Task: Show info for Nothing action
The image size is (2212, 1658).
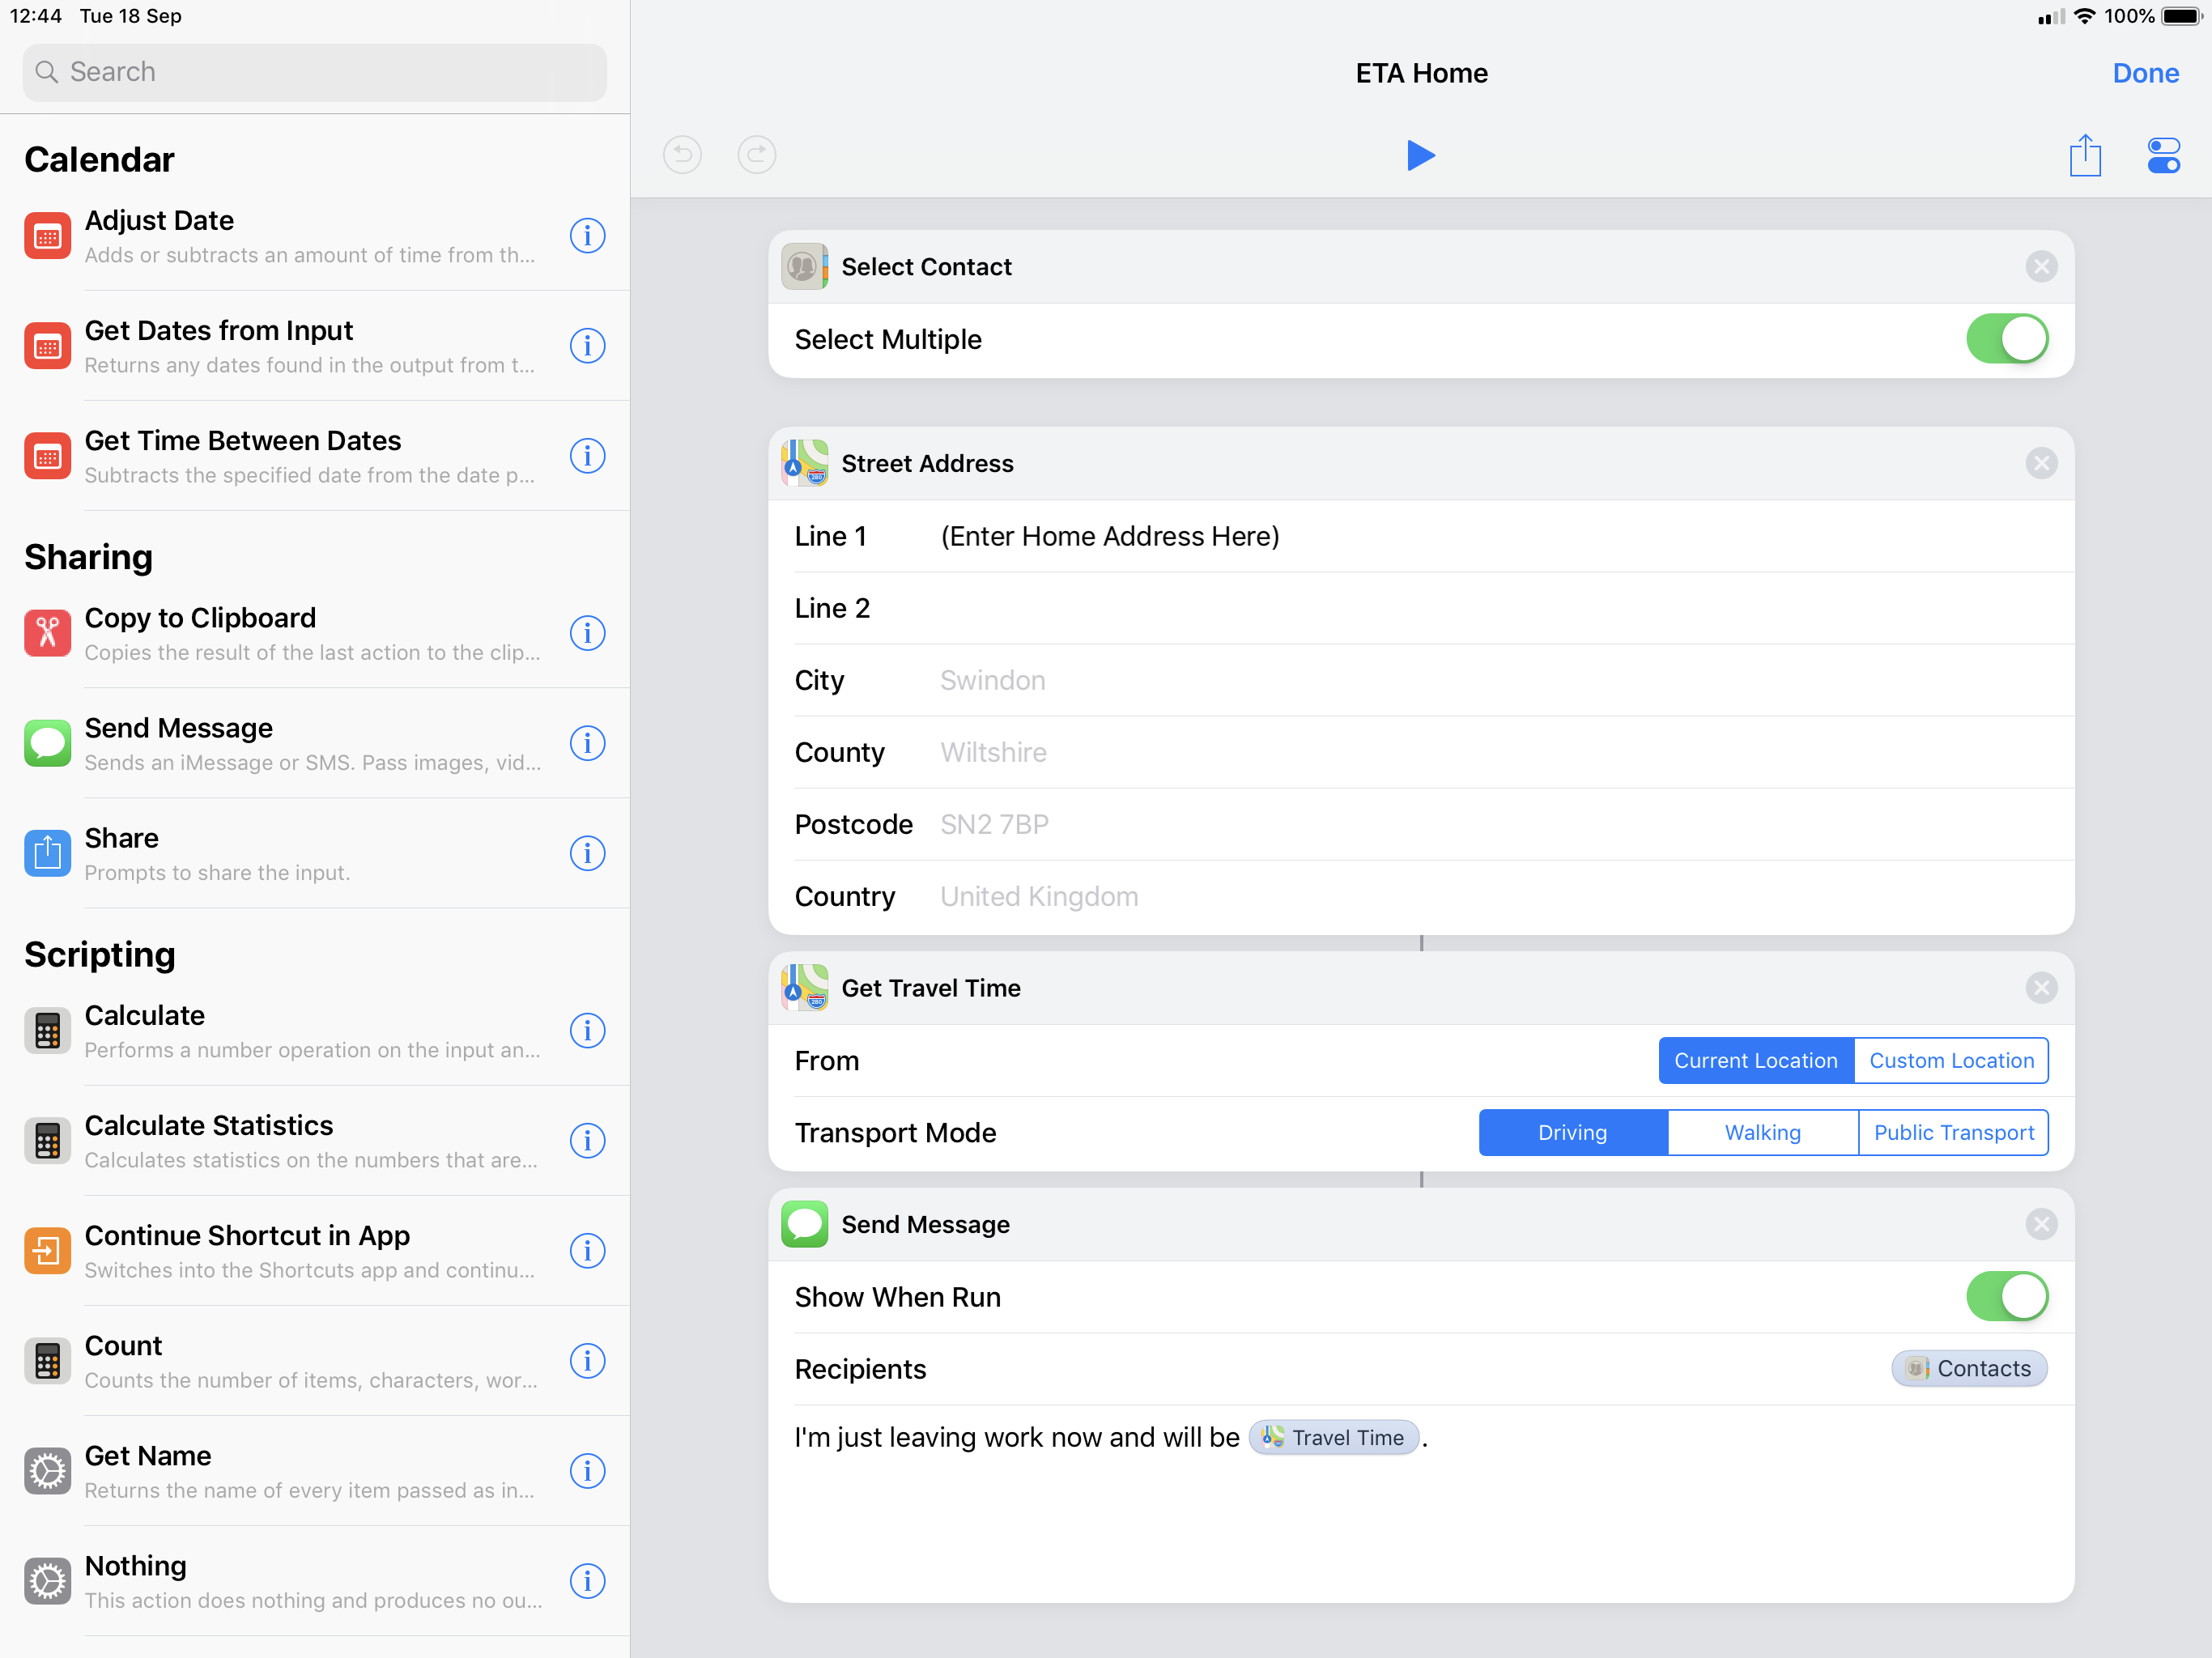Action: pyautogui.click(x=587, y=1581)
